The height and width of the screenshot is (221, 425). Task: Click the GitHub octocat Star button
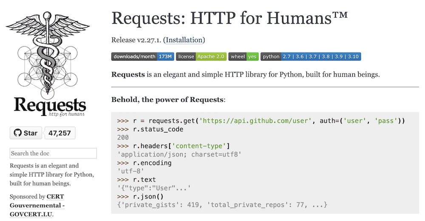pos(25,133)
